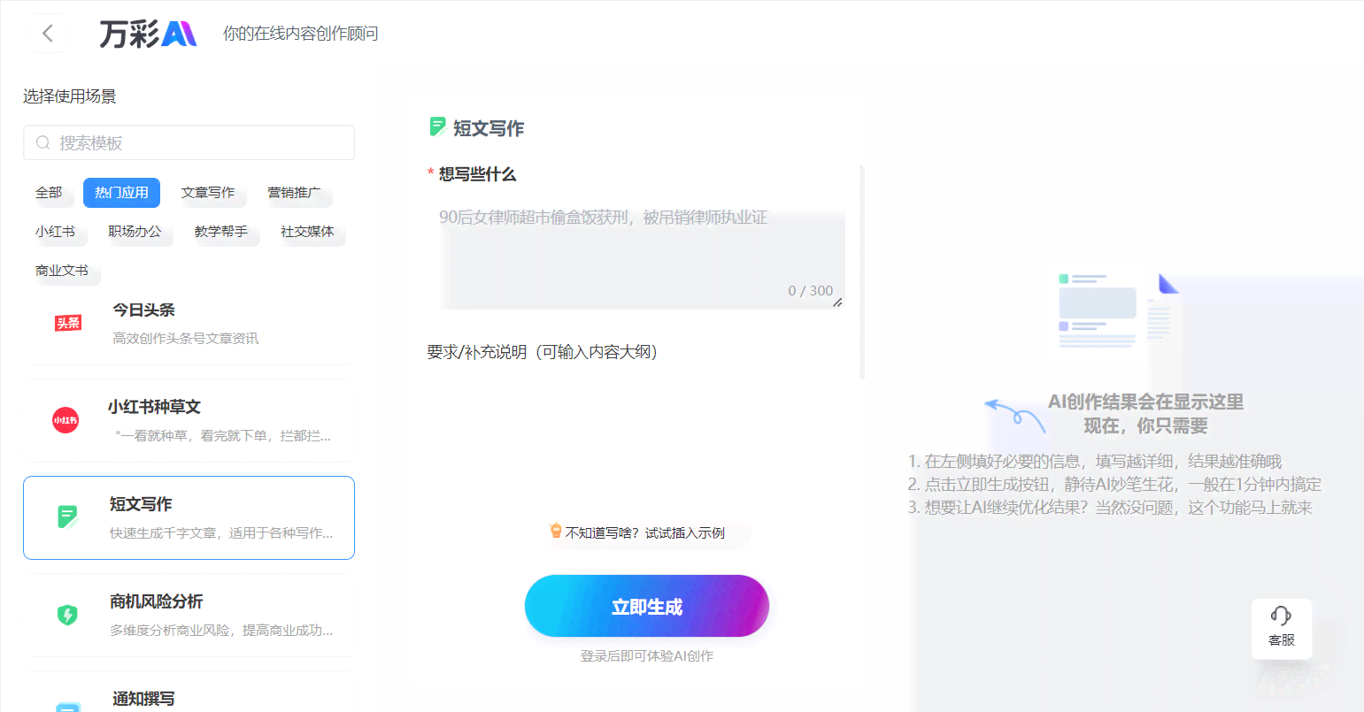Click the 小红书 round red icon
1364x712 pixels.
pyautogui.click(x=66, y=420)
